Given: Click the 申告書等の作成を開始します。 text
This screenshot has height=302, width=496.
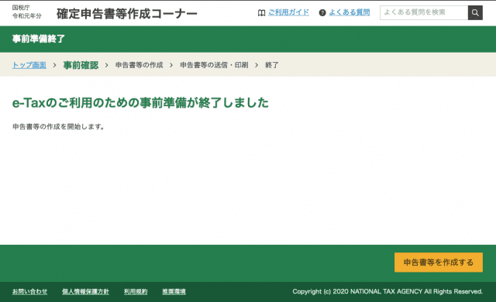Looking at the screenshot, I should coord(59,127).
